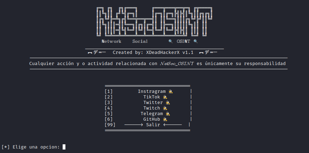Viewport: 309px width, 153px height.
Task: Click the [1] option number
Action: pyautogui.click(x=109, y=91)
